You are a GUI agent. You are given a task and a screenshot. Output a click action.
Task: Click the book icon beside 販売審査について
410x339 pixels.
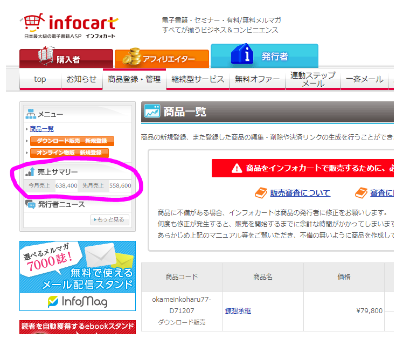click(261, 193)
